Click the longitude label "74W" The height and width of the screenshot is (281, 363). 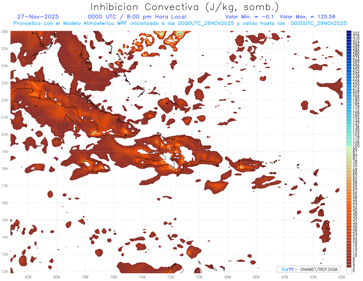click(x=142, y=276)
